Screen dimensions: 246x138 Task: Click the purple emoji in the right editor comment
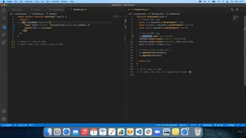point(190,72)
